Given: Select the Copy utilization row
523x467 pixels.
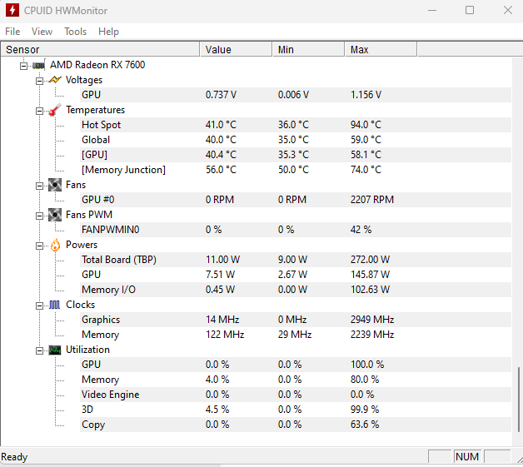Looking at the screenshot, I should (296, 425).
